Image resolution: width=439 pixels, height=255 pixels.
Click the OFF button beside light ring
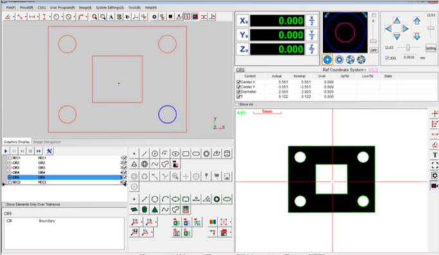[373, 50]
